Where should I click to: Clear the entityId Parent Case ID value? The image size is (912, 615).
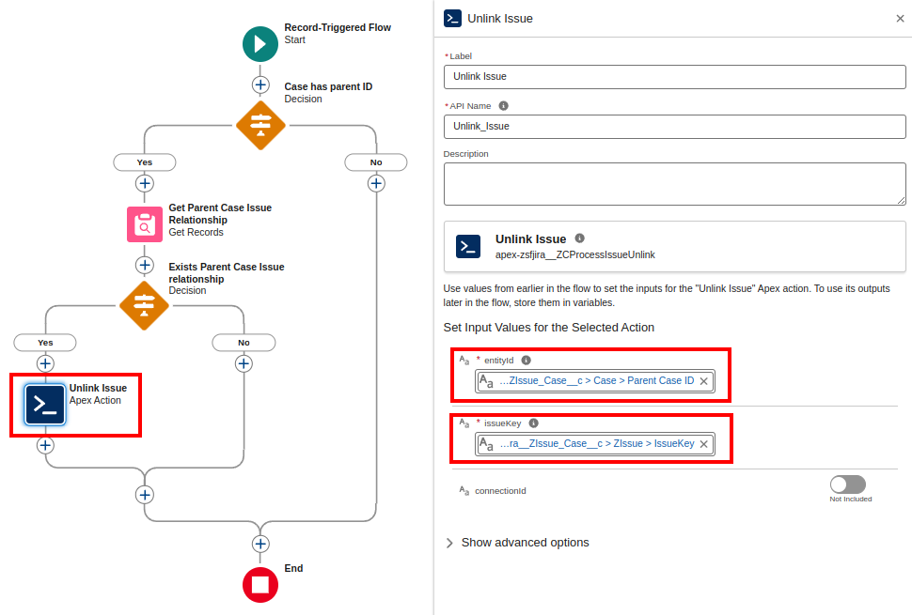[703, 381]
